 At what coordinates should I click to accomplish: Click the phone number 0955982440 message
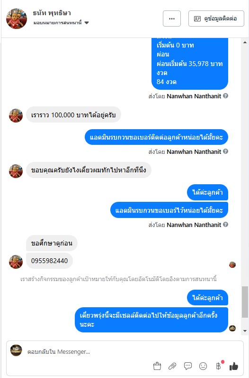(50, 261)
